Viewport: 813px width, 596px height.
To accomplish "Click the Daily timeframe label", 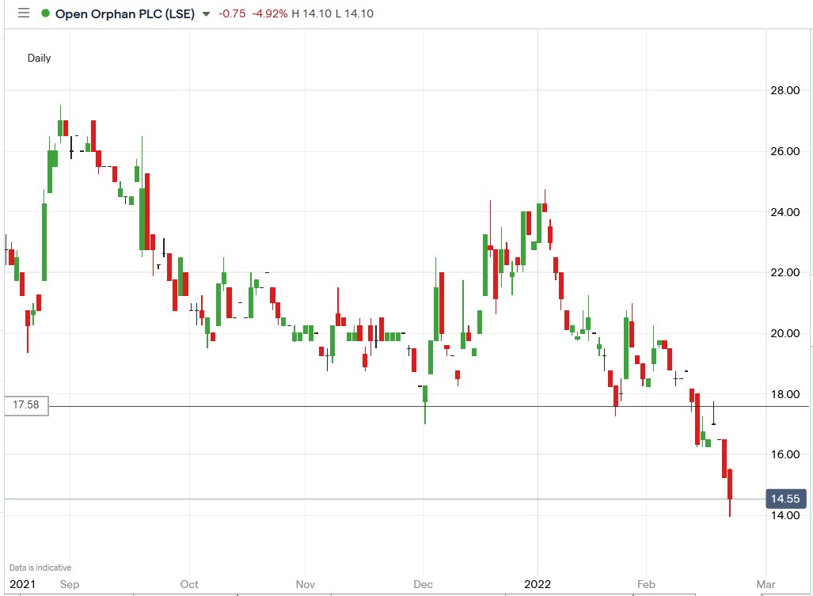I will pos(38,58).
